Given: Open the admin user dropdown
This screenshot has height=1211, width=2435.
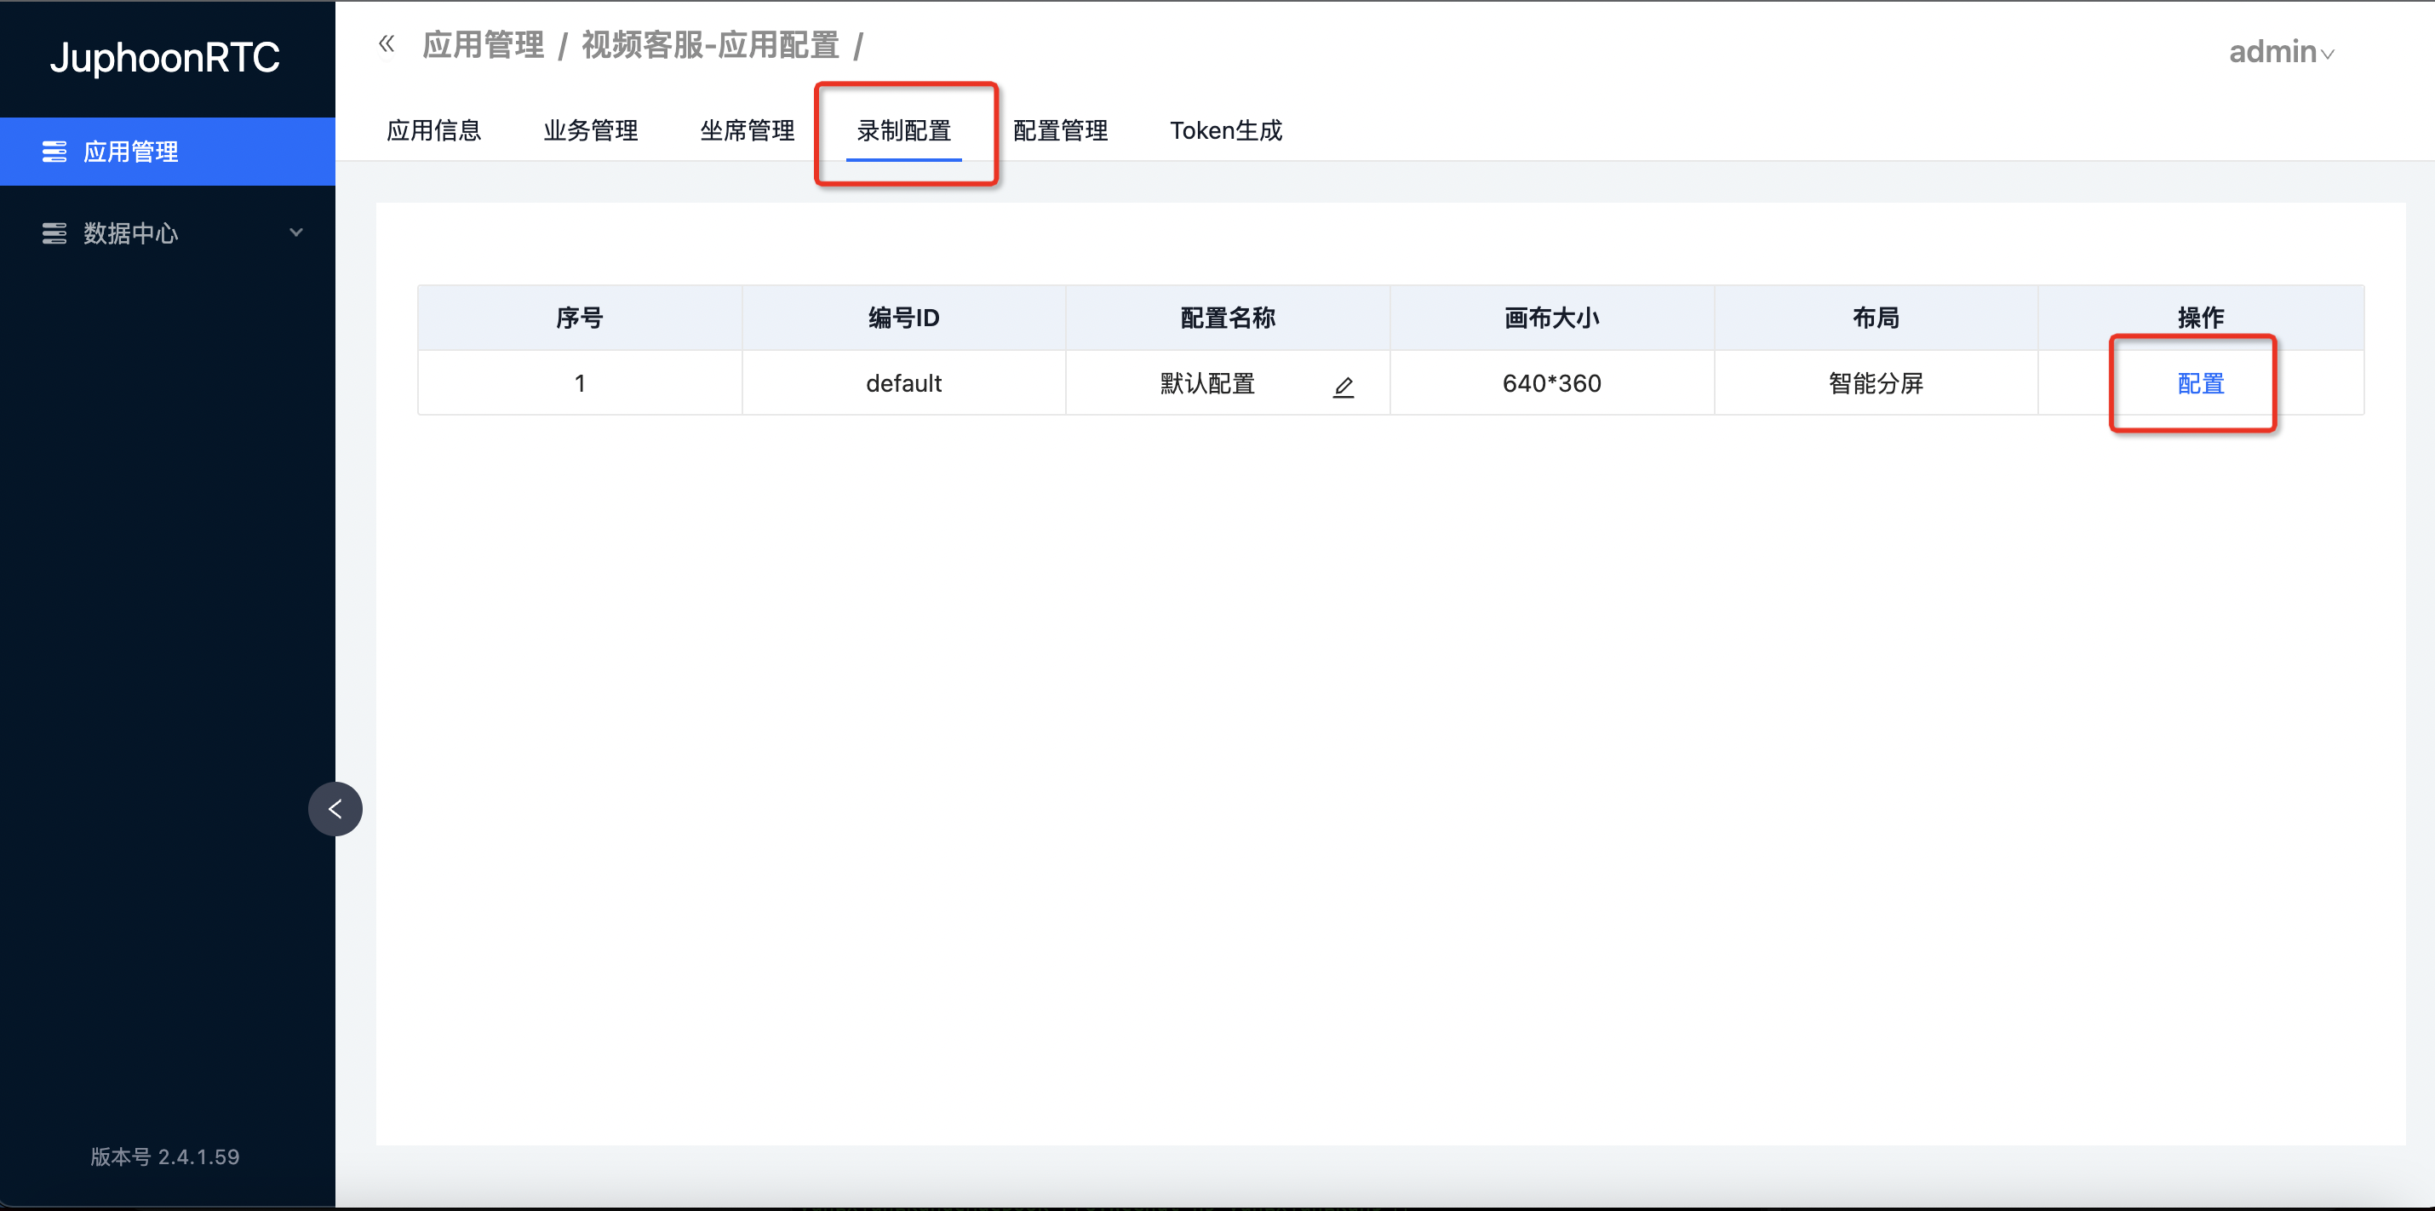Looking at the screenshot, I should [2281, 52].
